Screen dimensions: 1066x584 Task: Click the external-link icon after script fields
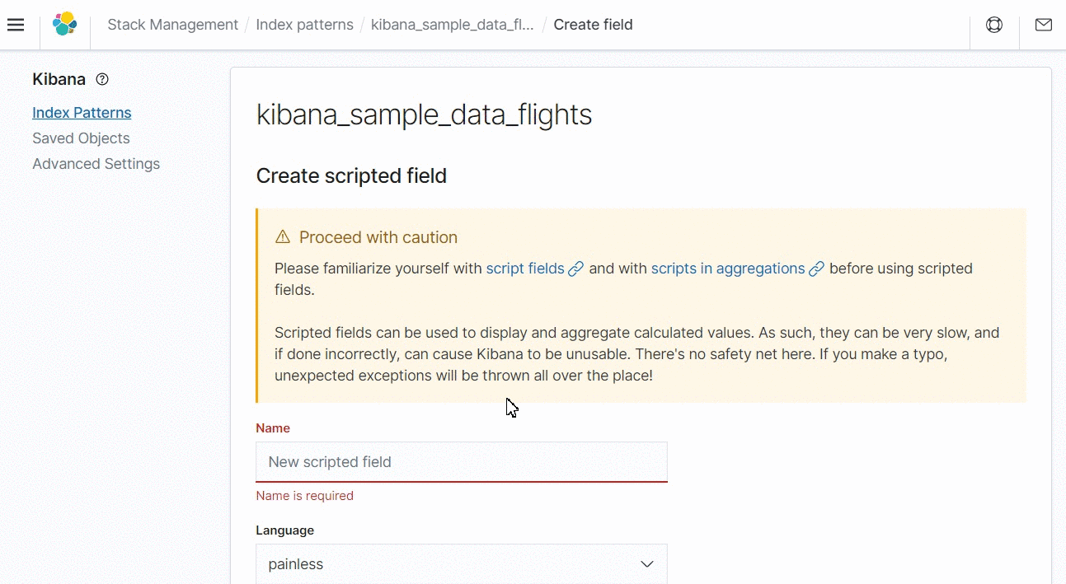[575, 269]
